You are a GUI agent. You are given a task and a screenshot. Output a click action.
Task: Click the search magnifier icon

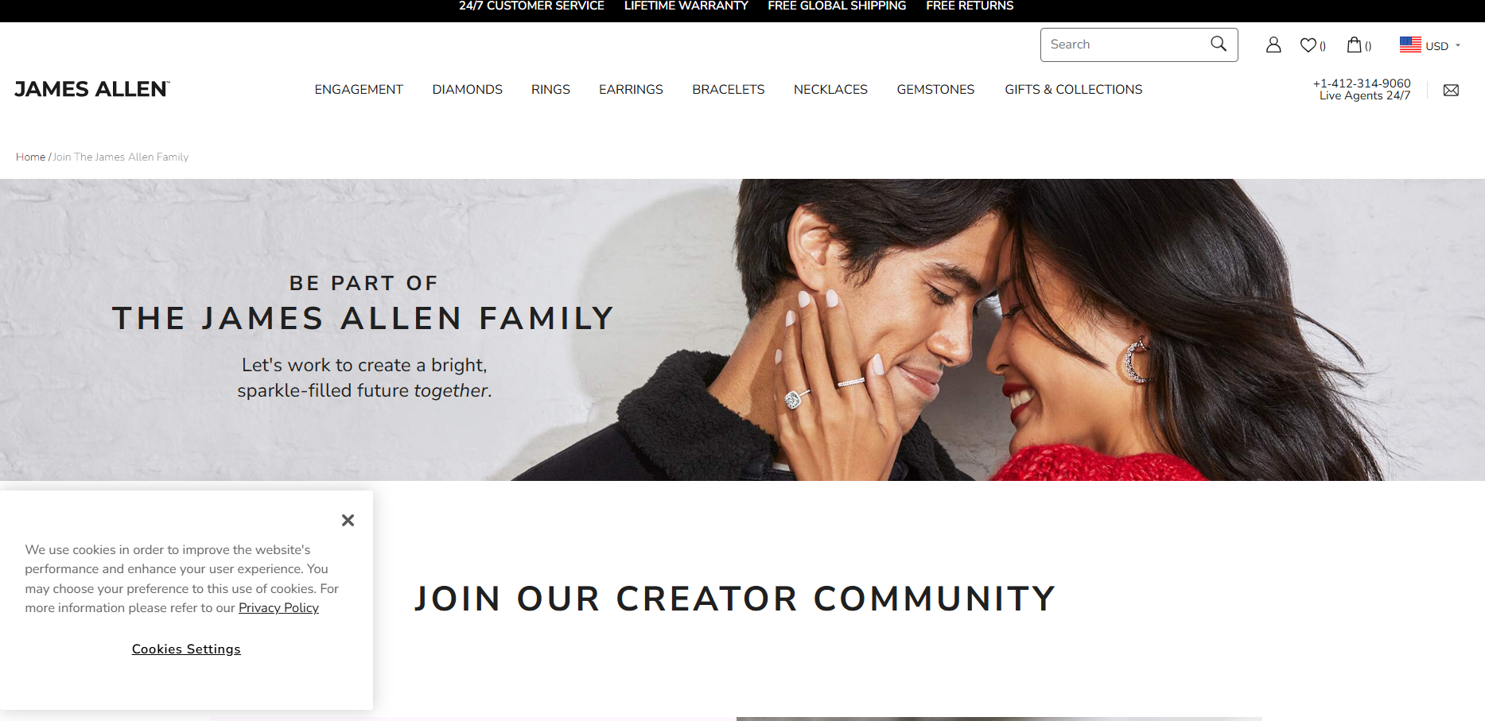pyautogui.click(x=1218, y=44)
